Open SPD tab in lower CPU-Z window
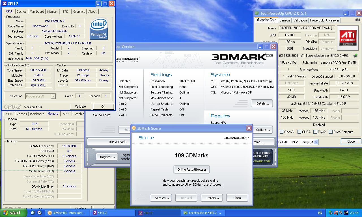 click(66, 114)
